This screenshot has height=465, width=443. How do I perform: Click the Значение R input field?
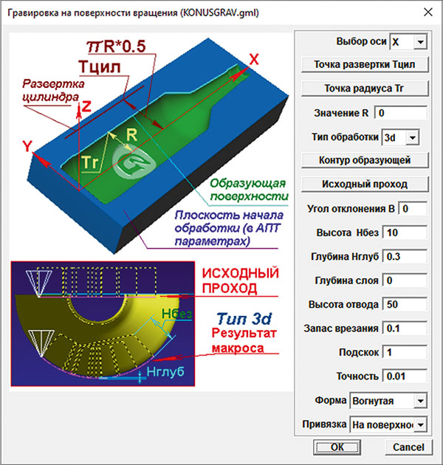click(401, 113)
